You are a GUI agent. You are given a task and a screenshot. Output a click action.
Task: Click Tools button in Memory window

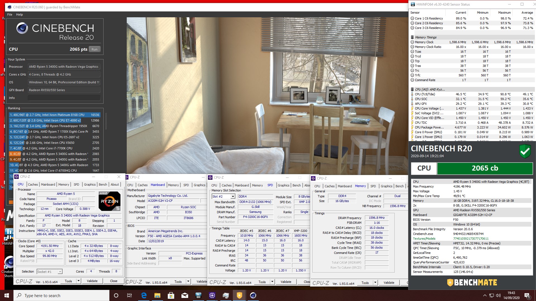click(365, 283)
